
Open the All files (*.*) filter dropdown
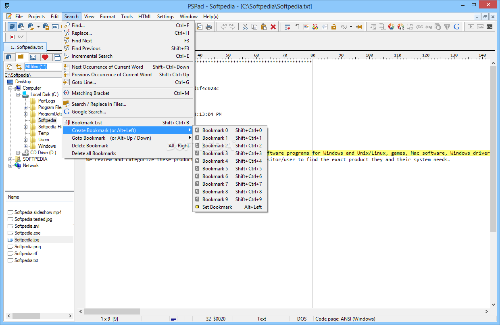(x=43, y=67)
